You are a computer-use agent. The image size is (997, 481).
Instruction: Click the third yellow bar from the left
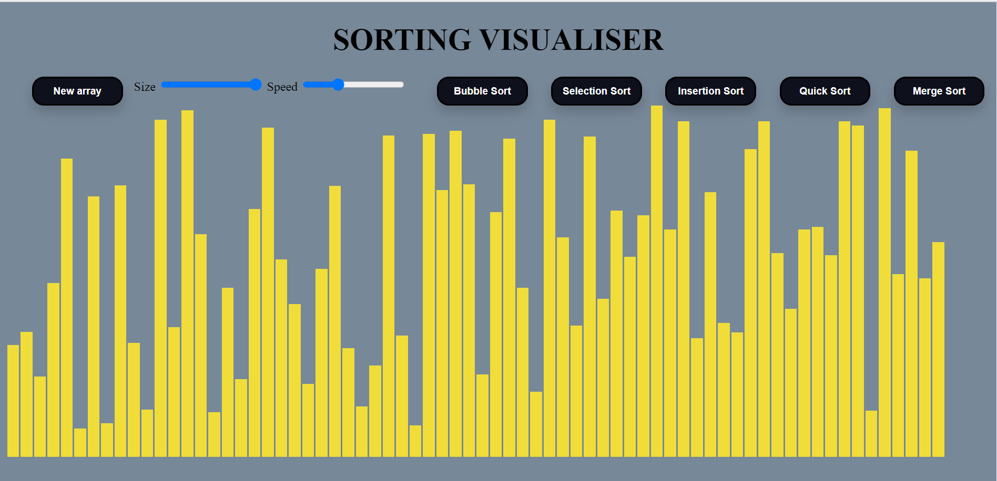coord(40,416)
